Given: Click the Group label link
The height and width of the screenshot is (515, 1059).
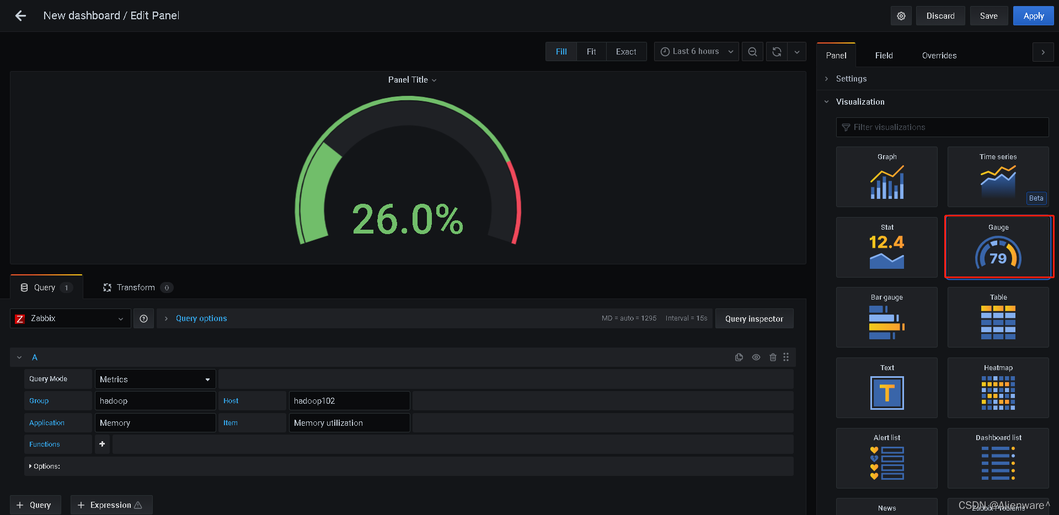Looking at the screenshot, I should click(x=39, y=401).
